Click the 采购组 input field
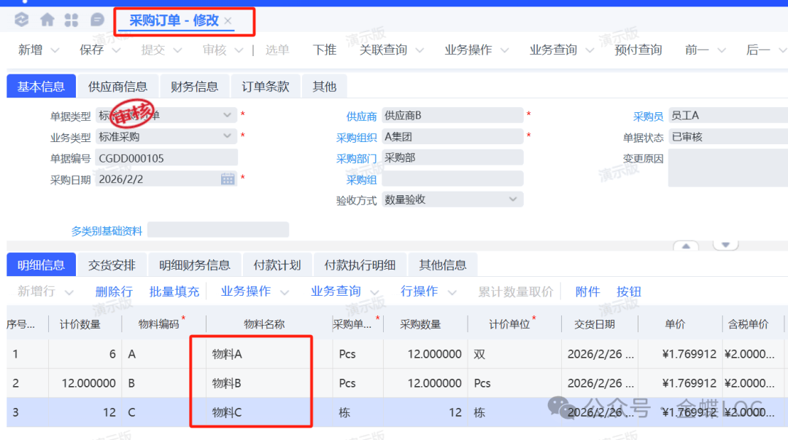 452,179
